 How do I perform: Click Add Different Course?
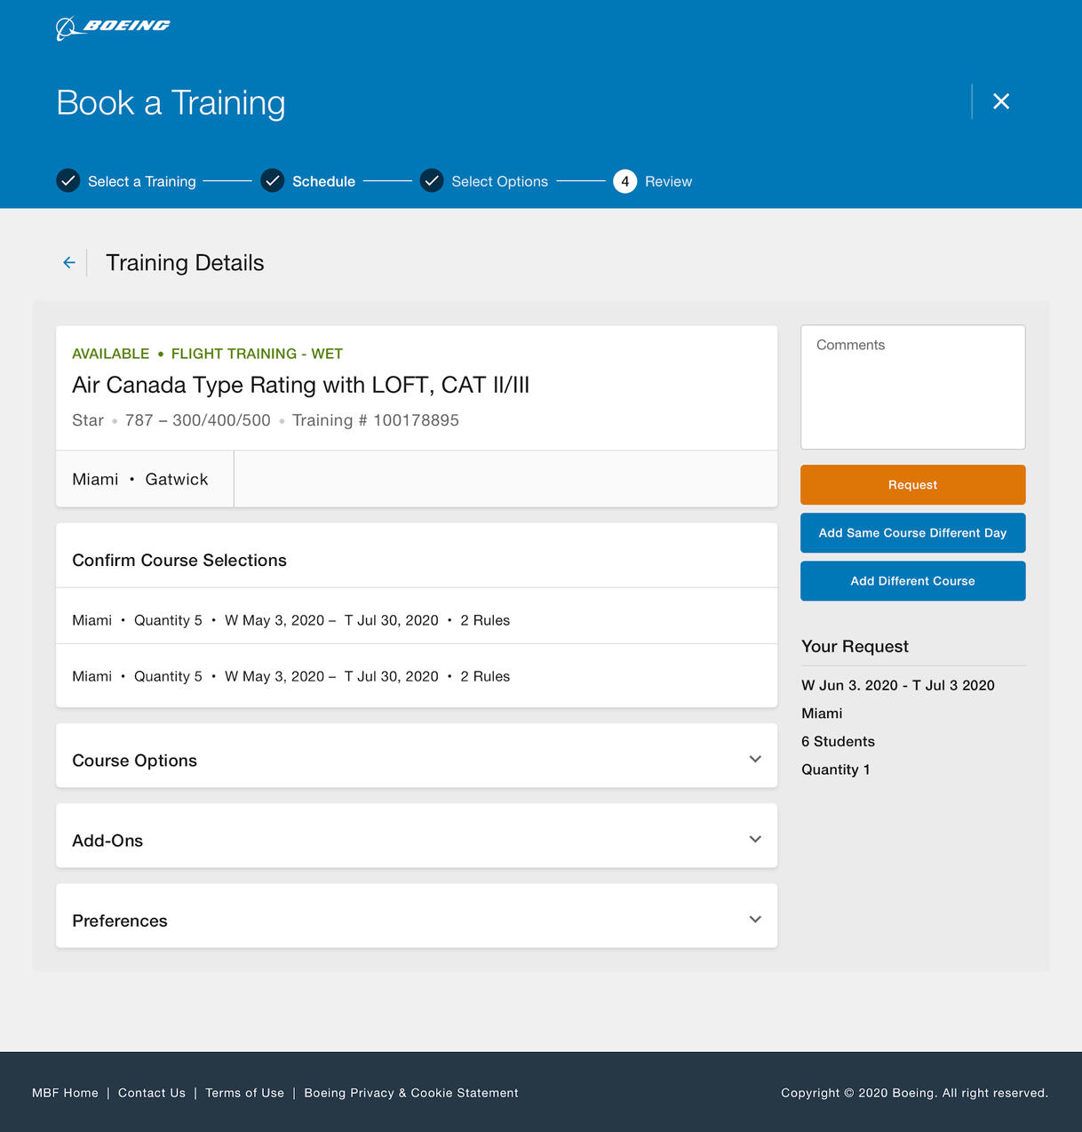[912, 580]
